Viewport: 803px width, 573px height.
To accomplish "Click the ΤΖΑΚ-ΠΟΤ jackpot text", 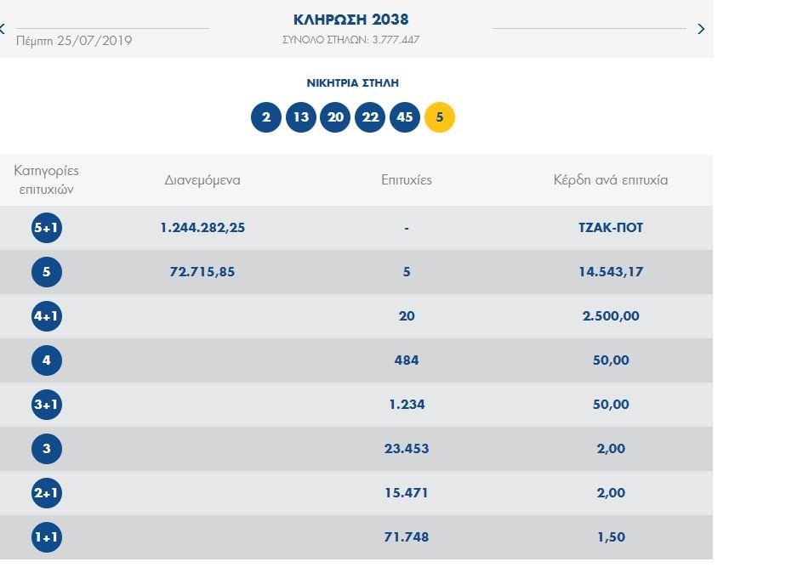I will (610, 229).
